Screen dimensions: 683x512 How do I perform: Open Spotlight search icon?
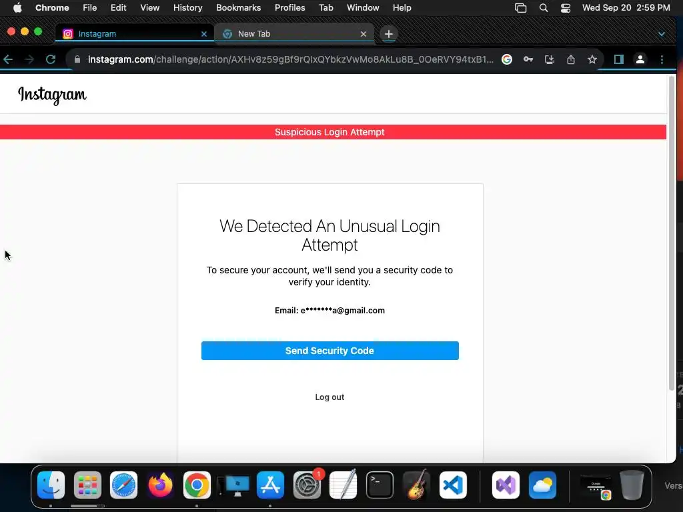point(543,8)
